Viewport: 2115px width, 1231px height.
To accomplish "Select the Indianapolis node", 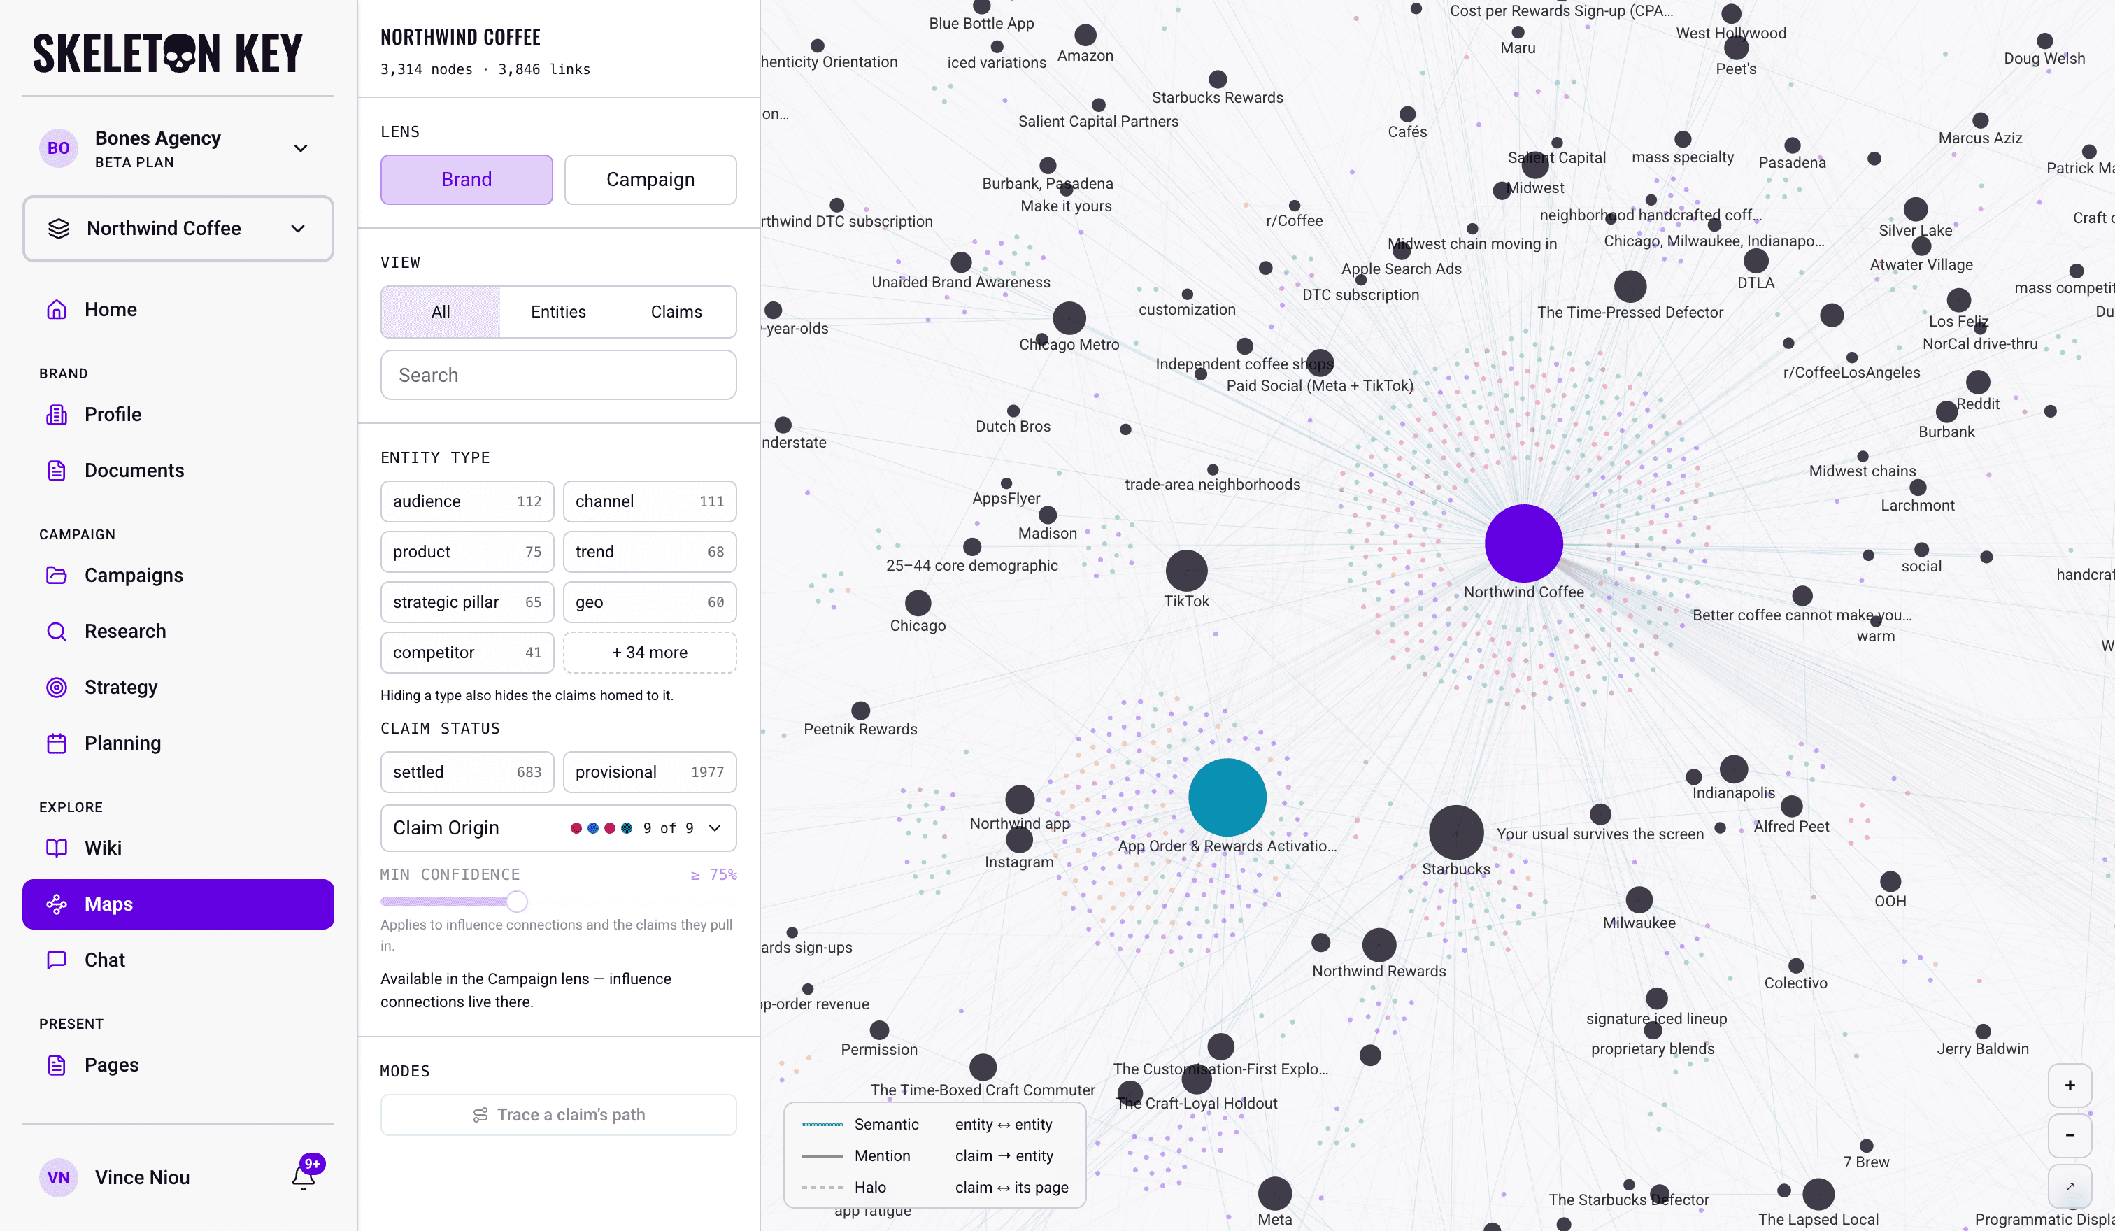I will coord(1733,769).
